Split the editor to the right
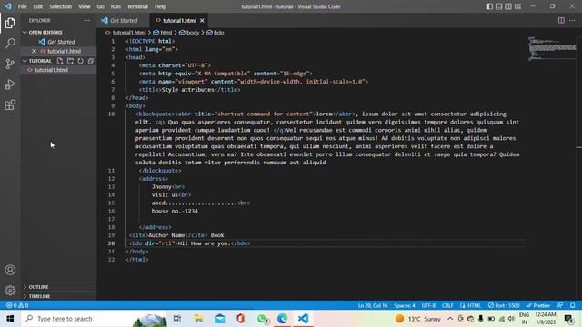 point(561,20)
